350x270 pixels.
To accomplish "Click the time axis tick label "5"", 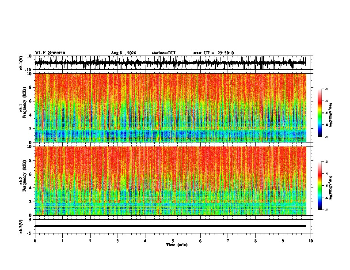I will 173,241.
